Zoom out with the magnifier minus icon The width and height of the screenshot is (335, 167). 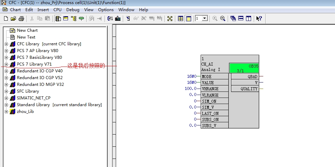pos(223,19)
